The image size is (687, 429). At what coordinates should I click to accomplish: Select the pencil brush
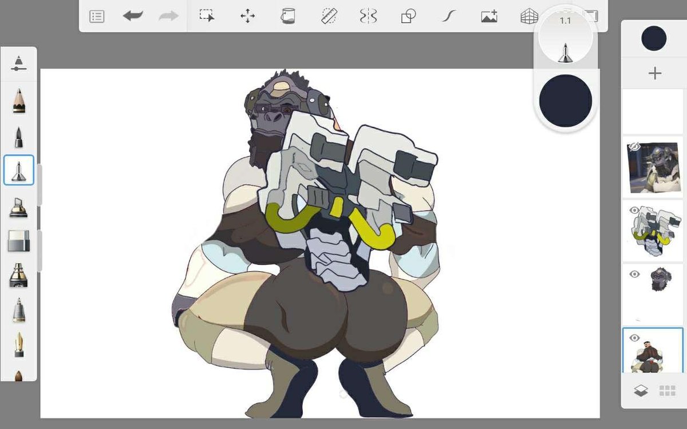(19, 101)
